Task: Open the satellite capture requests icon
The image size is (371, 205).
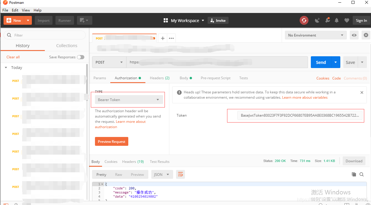Action: (317, 20)
